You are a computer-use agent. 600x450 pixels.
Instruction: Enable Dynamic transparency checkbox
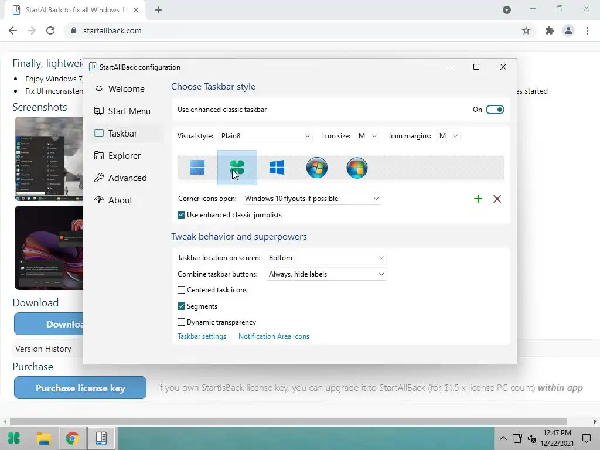(x=182, y=322)
